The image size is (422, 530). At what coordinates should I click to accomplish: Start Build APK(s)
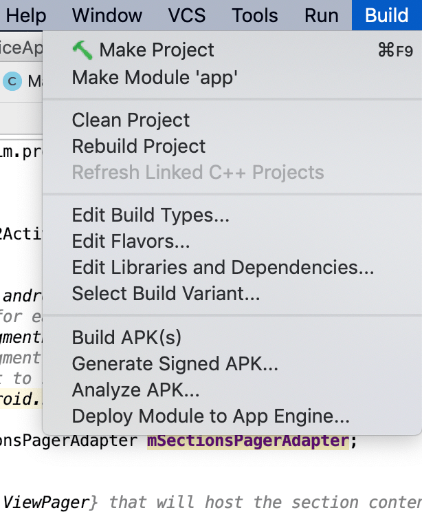pyautogui.click(x=126, y=337)
